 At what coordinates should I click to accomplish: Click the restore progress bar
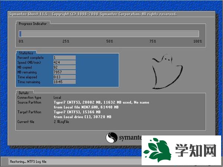[x=109, y=34]
